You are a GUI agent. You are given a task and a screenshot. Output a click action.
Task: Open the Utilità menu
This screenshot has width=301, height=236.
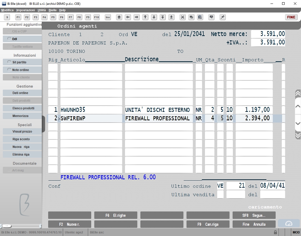[42, 10]
